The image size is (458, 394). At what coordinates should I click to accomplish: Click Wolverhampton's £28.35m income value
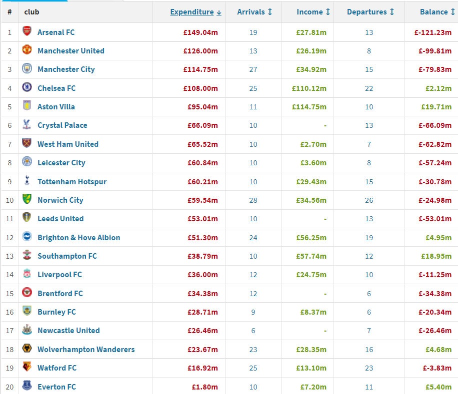click(311, 350)
